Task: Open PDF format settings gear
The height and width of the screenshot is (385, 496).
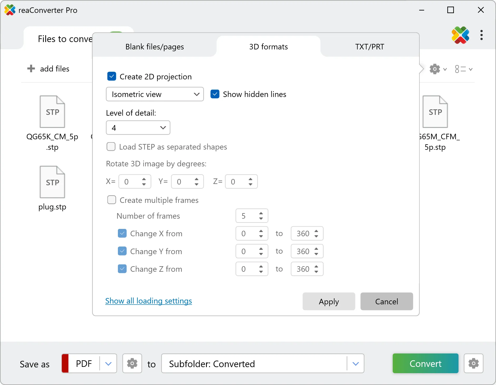Action: coord(132,363)
